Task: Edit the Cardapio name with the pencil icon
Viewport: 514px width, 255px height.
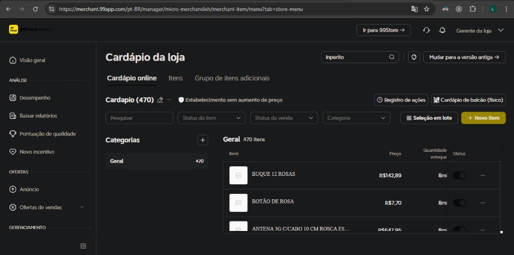Action: point(160,100)
